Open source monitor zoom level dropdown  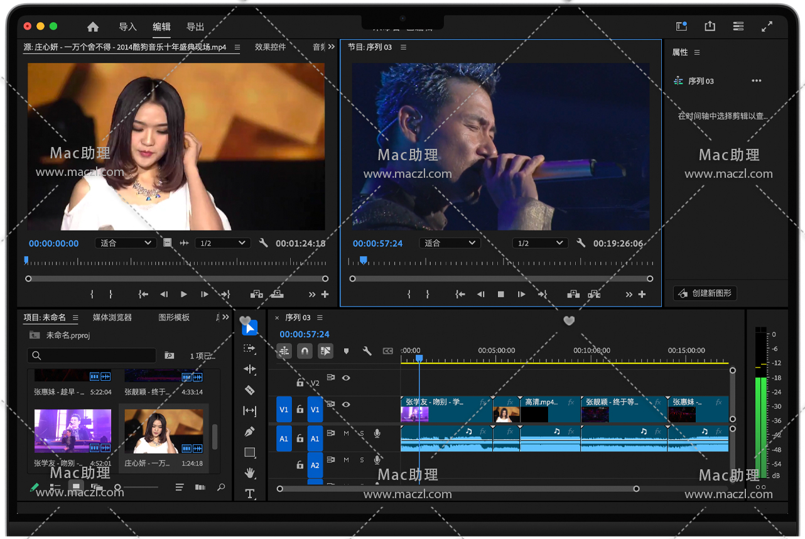[x=125, y=243]
